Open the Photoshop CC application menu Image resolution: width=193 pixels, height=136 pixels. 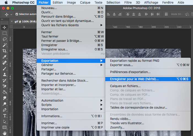tap(23, 2)
